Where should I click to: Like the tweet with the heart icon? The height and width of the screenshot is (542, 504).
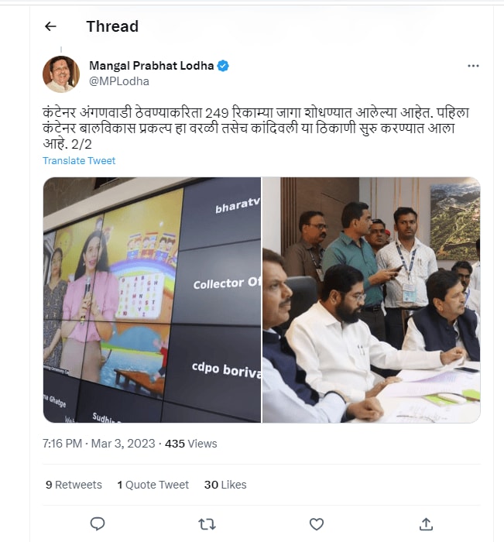point(317,524)
